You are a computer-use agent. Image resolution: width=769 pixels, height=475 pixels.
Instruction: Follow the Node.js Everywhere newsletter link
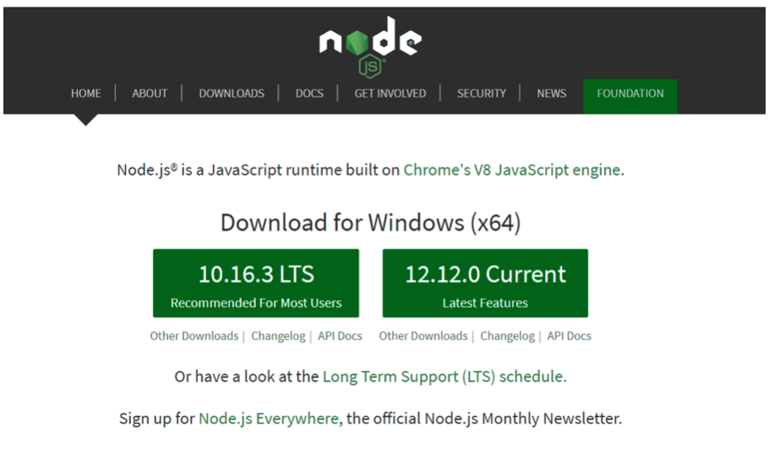point(268,418)
